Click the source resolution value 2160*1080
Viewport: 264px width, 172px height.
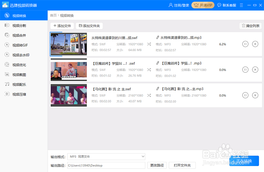pyautogui.click(x=136, y=95)
